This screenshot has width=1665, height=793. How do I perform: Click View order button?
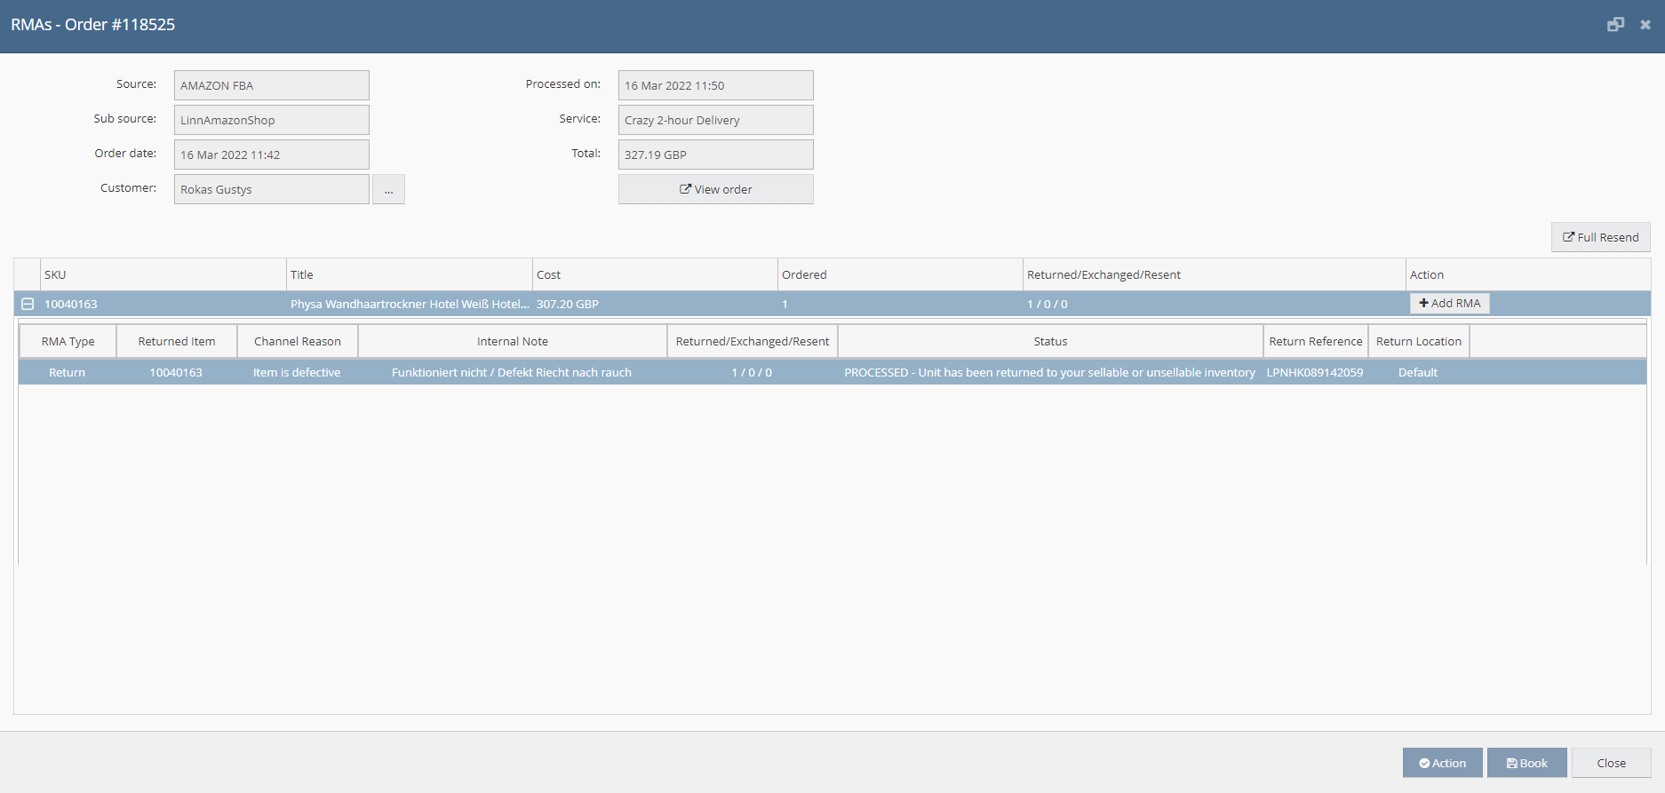tap(715, 189)
